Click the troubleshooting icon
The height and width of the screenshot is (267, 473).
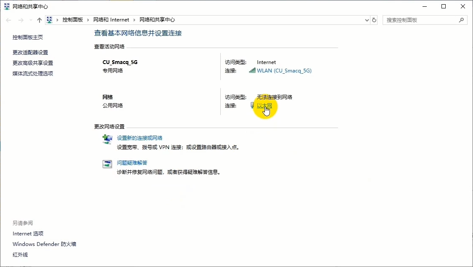point(107,164)
